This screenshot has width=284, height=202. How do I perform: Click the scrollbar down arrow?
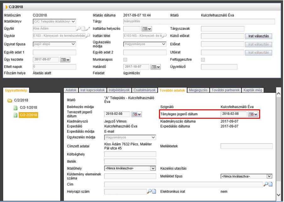[x=279, y=195]
